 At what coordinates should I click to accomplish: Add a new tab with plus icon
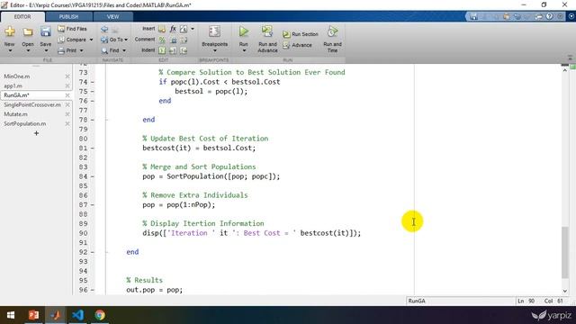[x=36, y=133]
